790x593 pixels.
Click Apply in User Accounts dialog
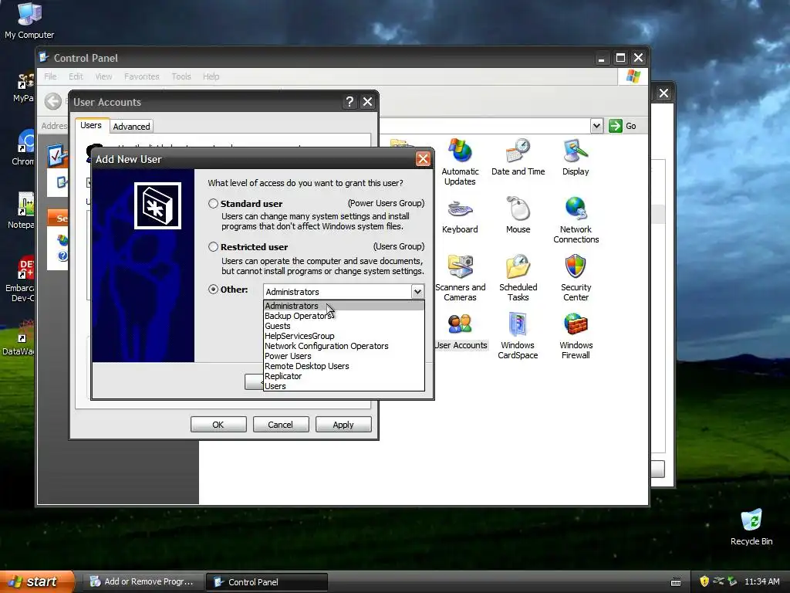(343, 425)
